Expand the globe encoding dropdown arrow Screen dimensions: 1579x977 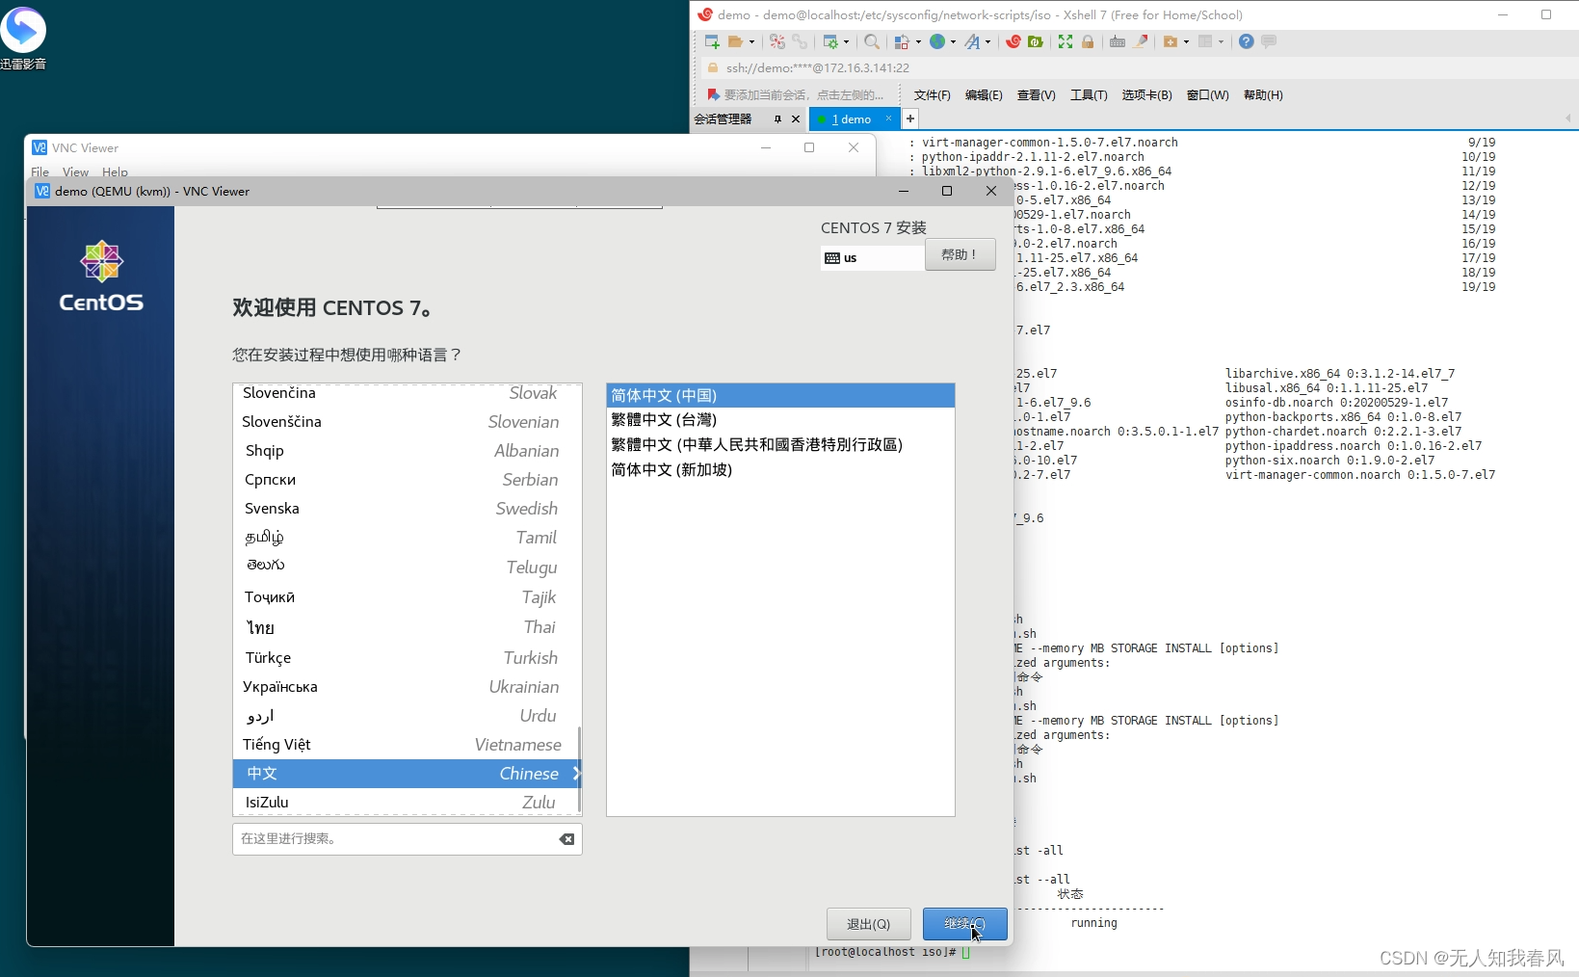[953, 41]
